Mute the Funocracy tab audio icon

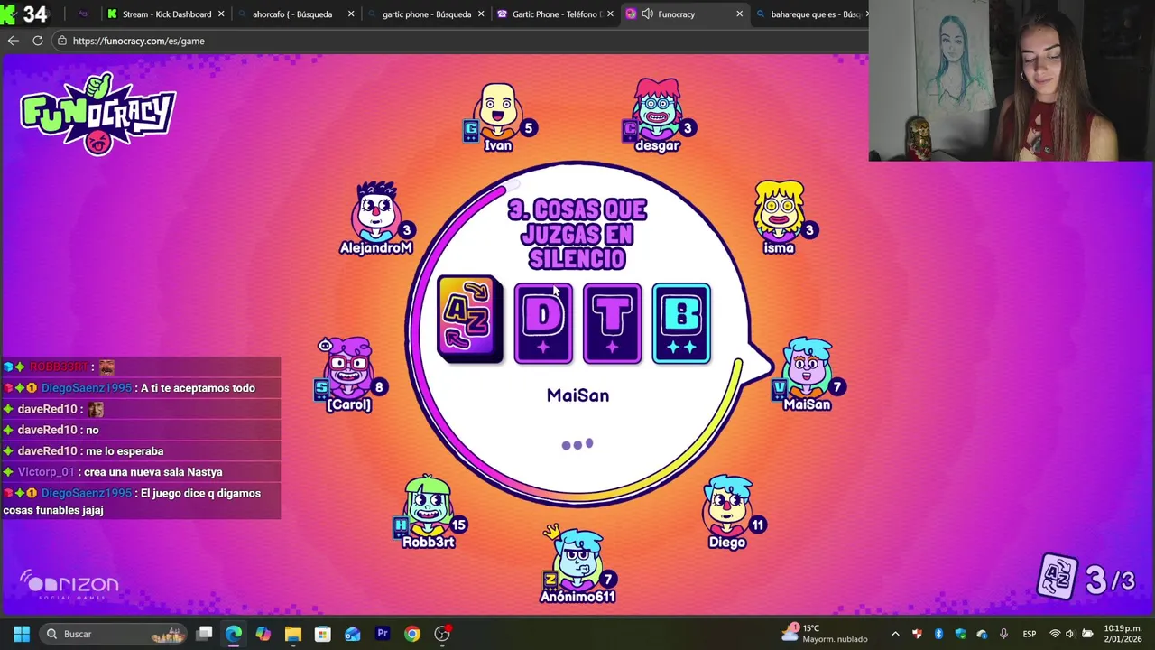click(x=648, y=14)
